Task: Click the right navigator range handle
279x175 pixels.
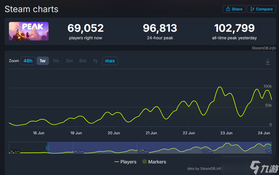Action: (271, 148)
